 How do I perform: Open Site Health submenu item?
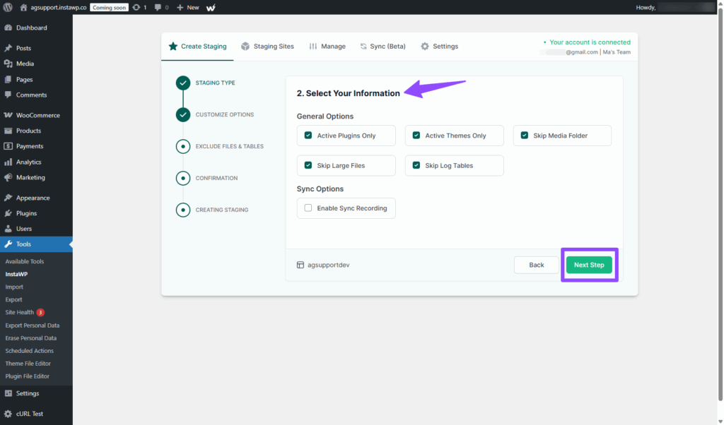pyautogui.click(x=19, y=312)
